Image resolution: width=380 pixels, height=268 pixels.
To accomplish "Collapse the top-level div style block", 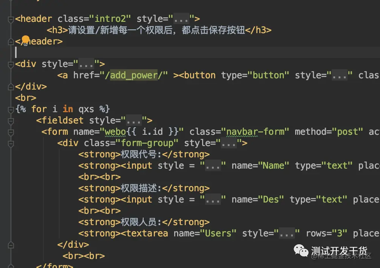I will click(x=11, y=64).
